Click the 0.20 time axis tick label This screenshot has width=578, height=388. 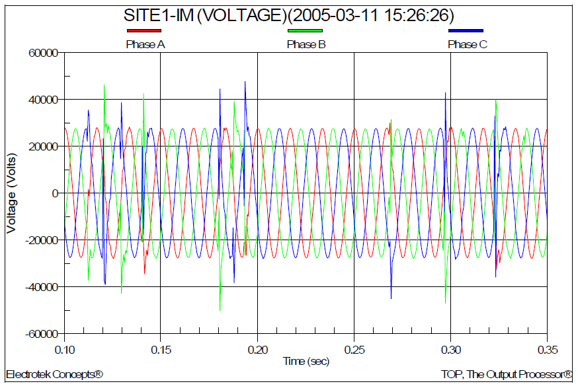[x=257, y=348]
